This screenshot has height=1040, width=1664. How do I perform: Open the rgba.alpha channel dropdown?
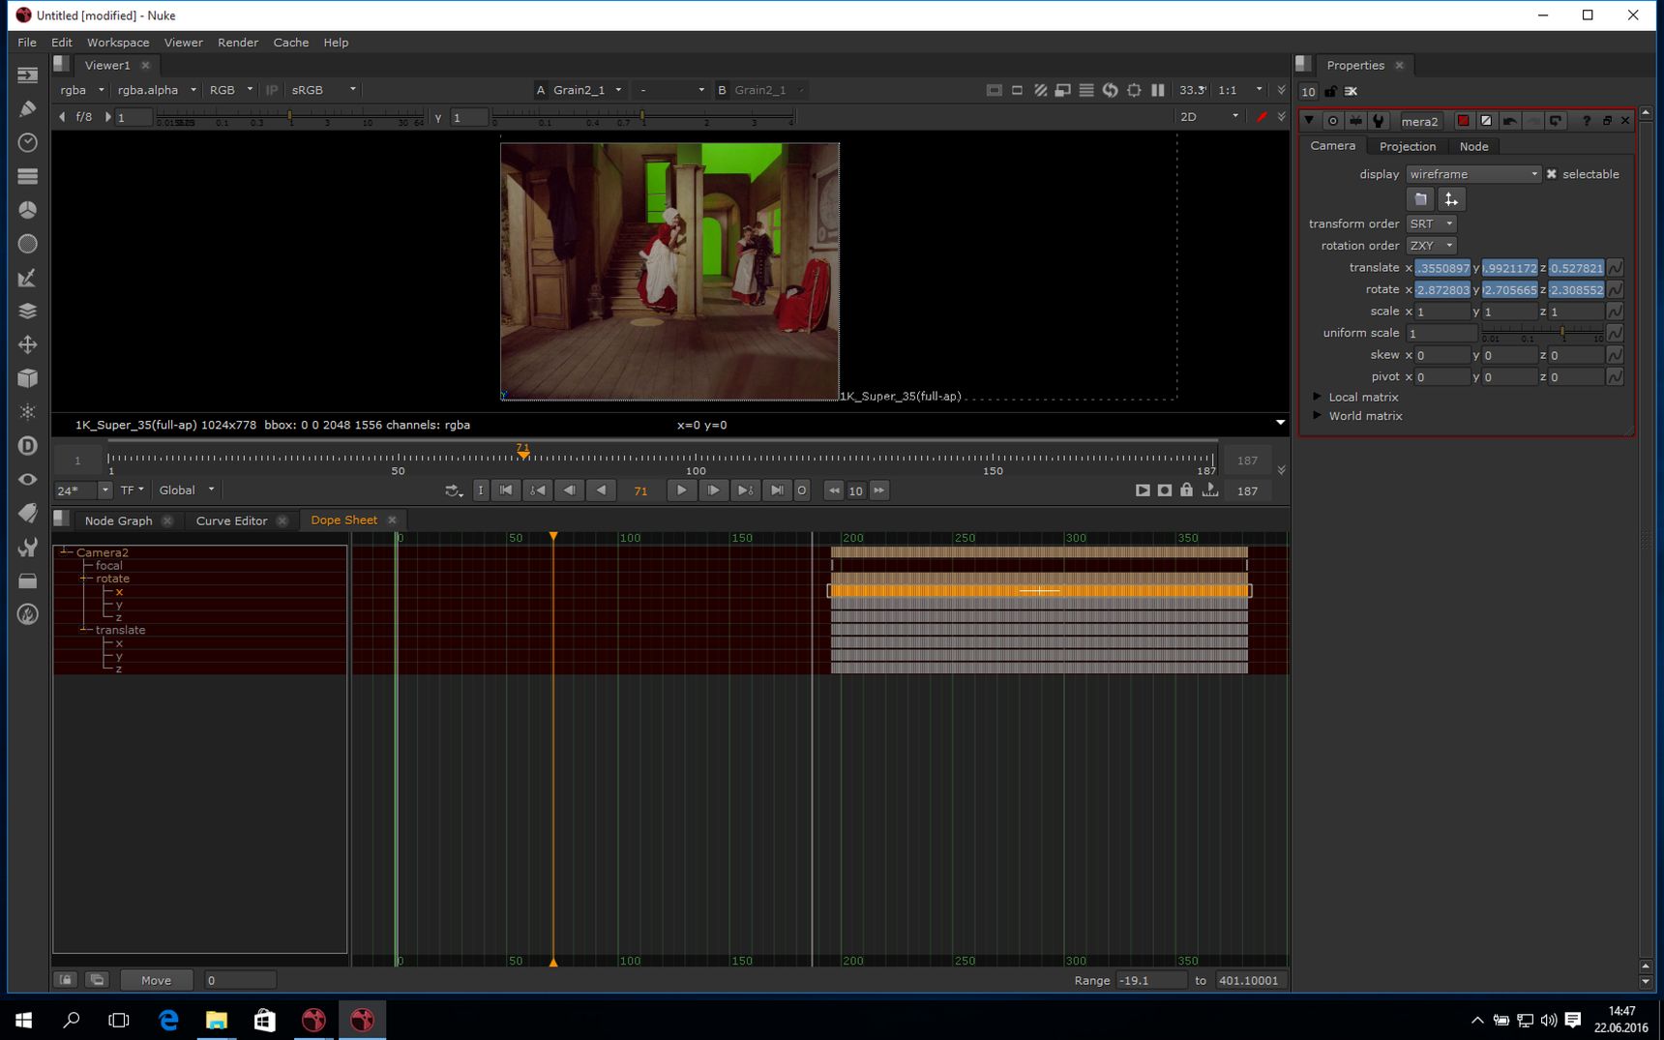point(156,90)
